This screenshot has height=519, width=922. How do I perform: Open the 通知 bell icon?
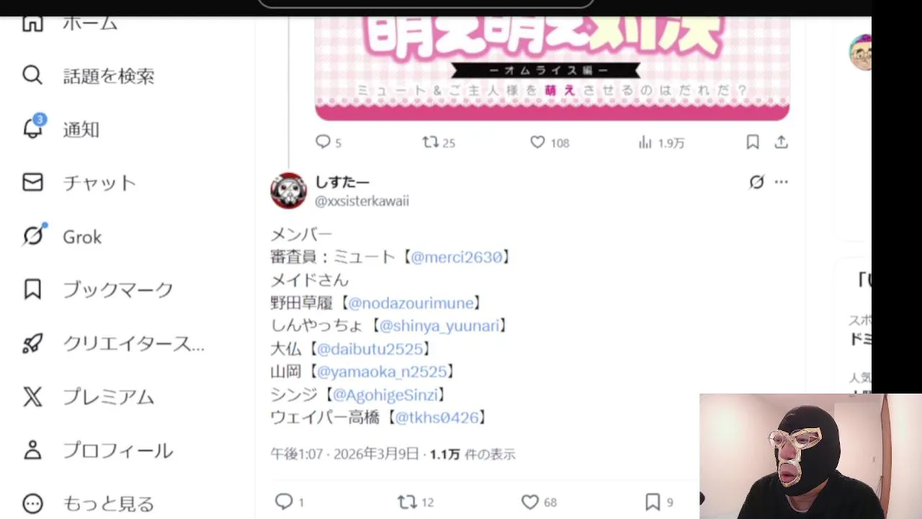pyautogui.click(x=33, y=128)
